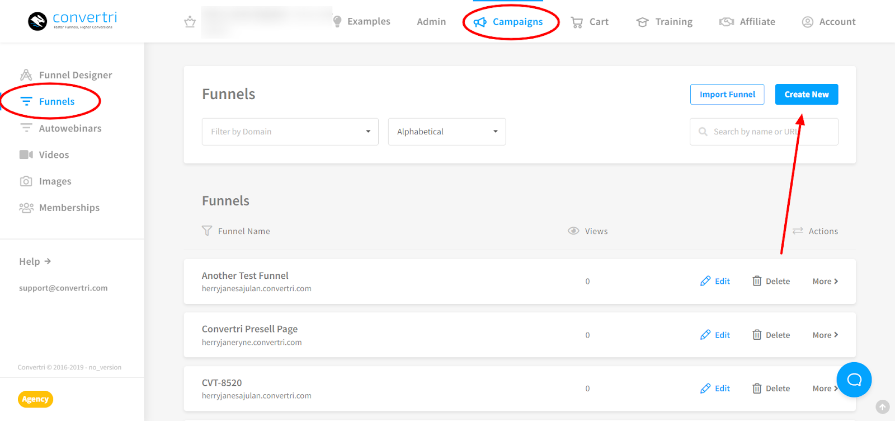The image size is (895, 421).
Task: Open the support@convertri.com email link
Action: click(63, 288)
